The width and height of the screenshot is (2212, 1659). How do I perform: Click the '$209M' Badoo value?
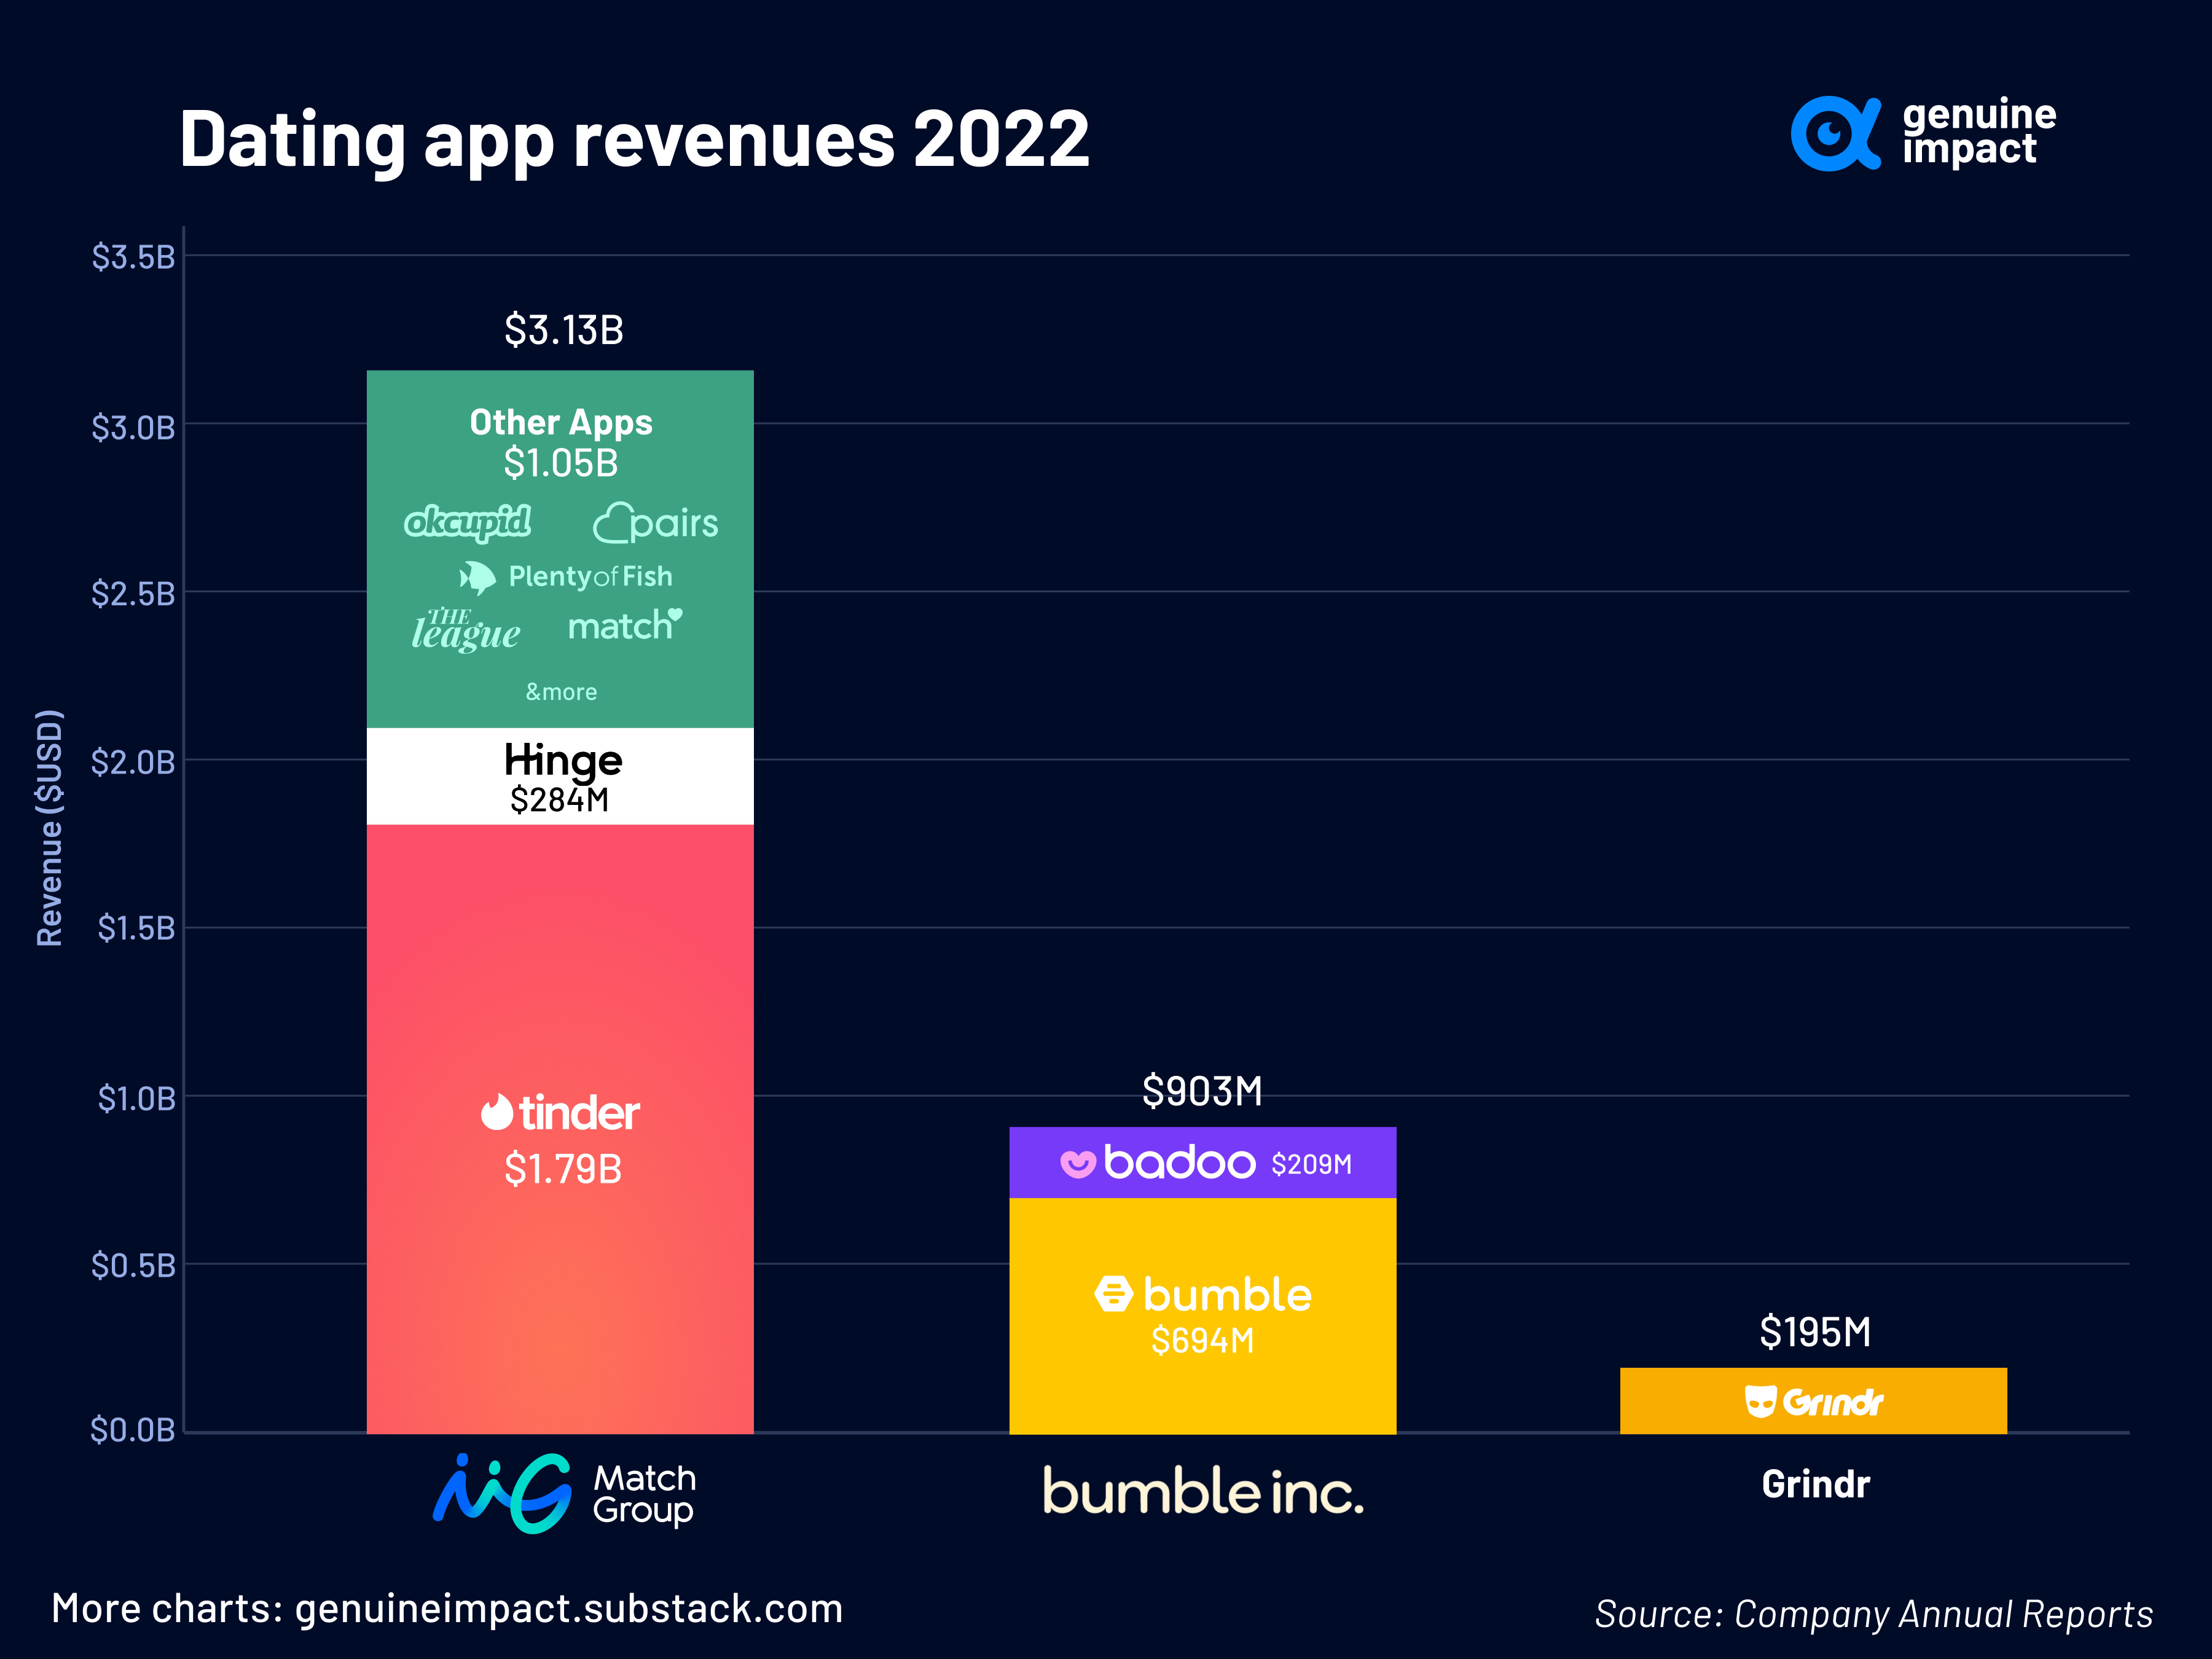click(x=1311, y=1164)
